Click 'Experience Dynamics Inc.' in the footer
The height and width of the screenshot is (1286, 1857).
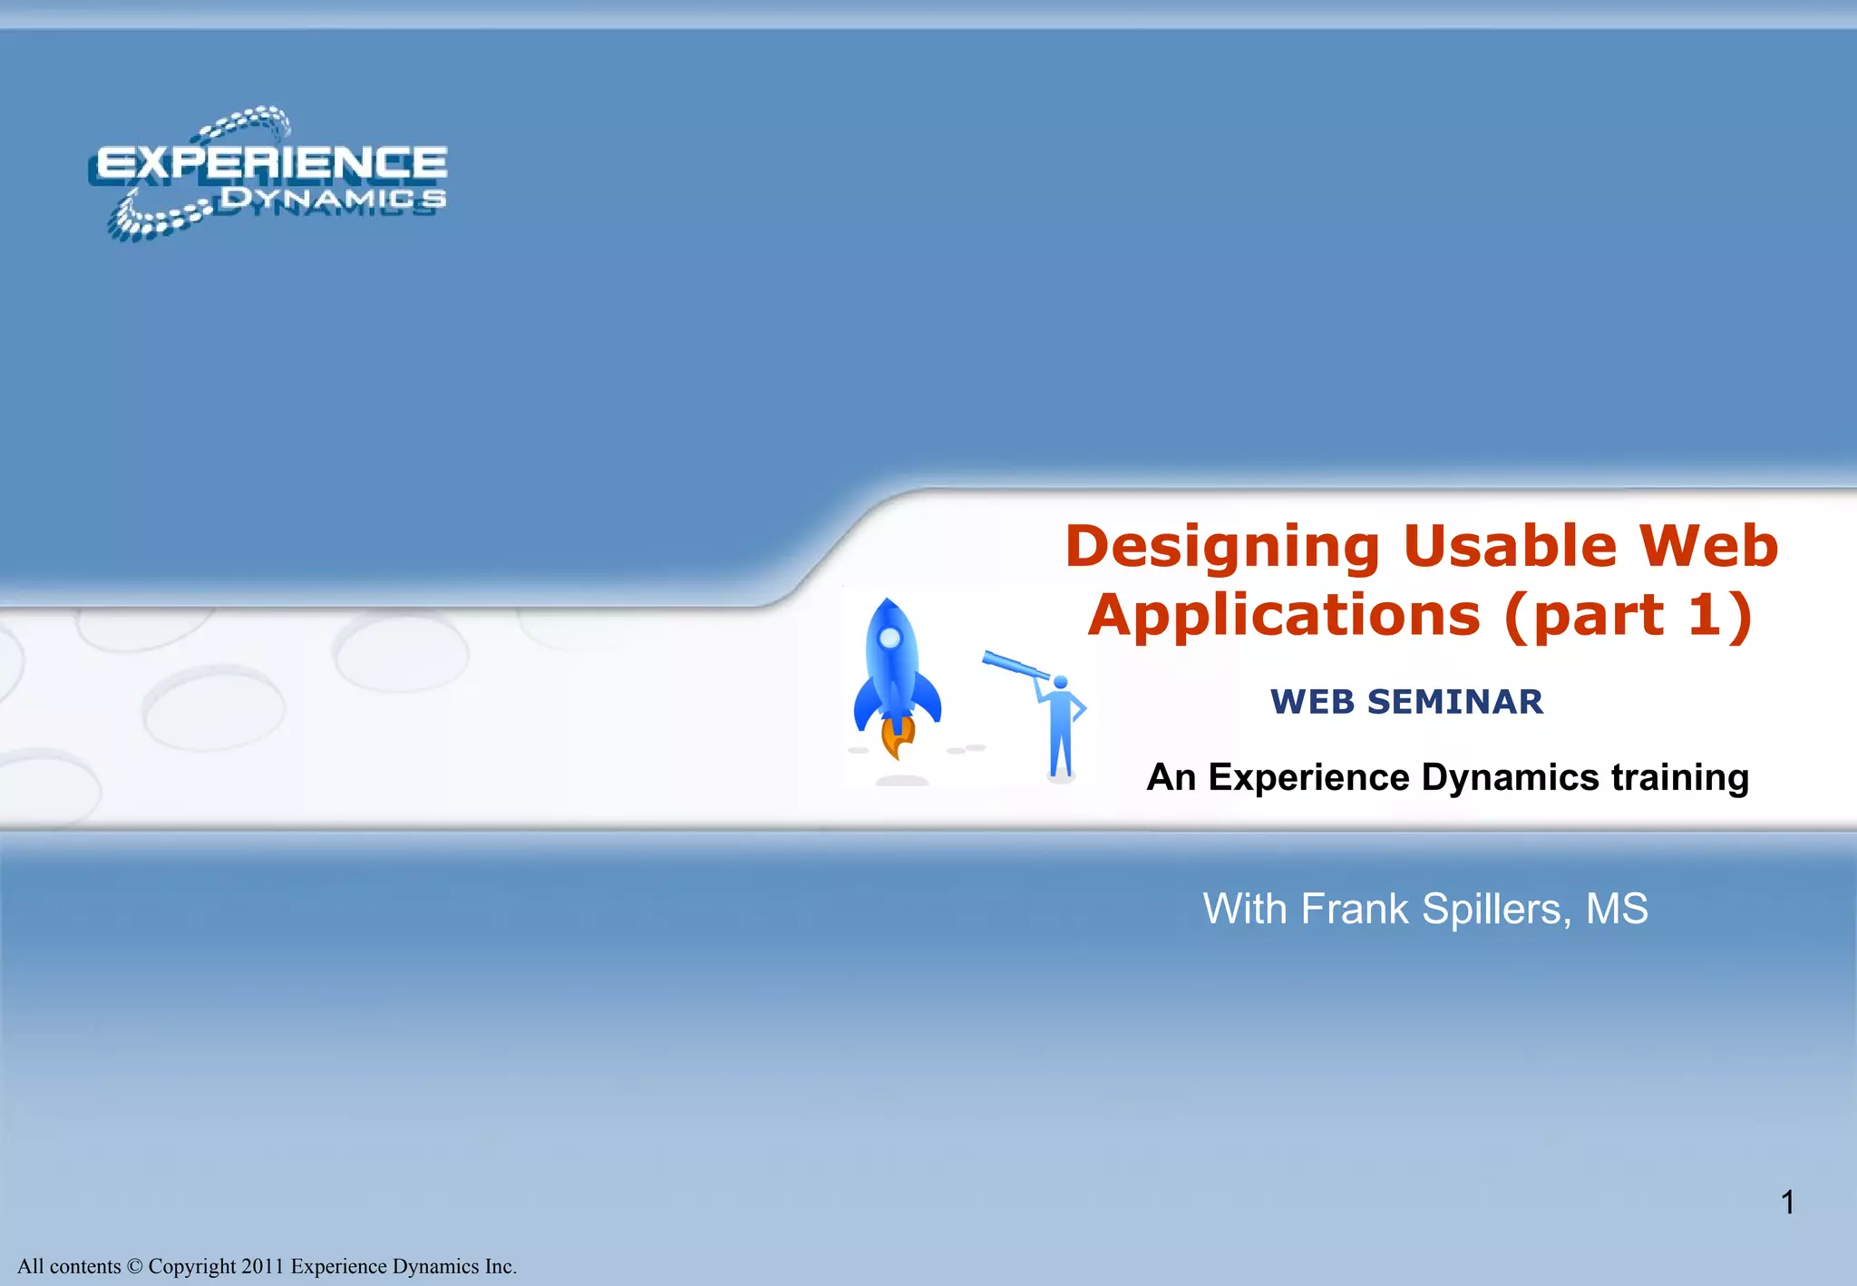[x=403, y=1266]
